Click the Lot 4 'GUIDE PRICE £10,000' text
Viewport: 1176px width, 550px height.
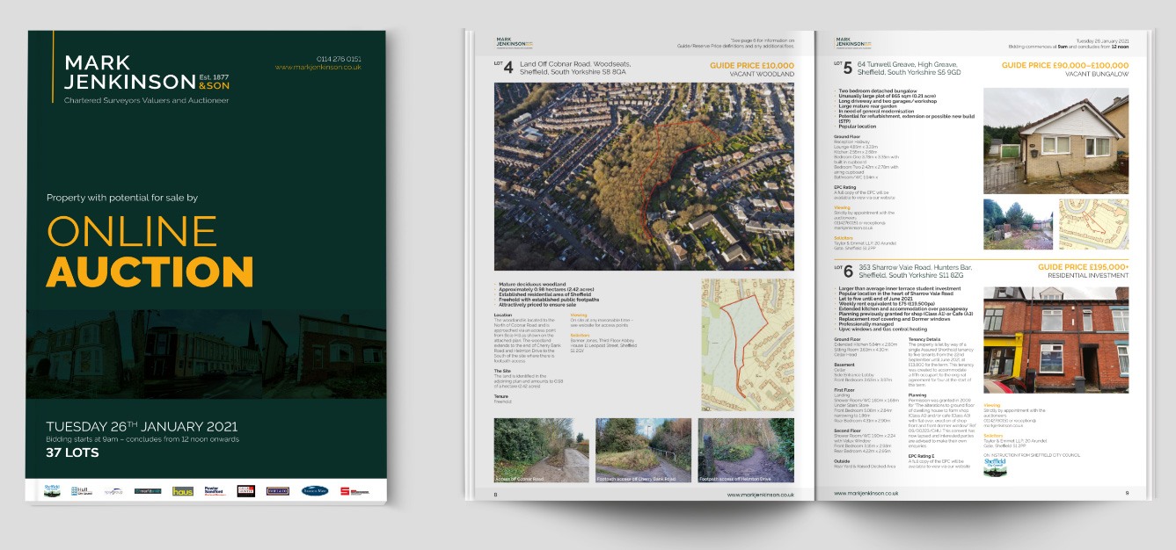point(751,66)
